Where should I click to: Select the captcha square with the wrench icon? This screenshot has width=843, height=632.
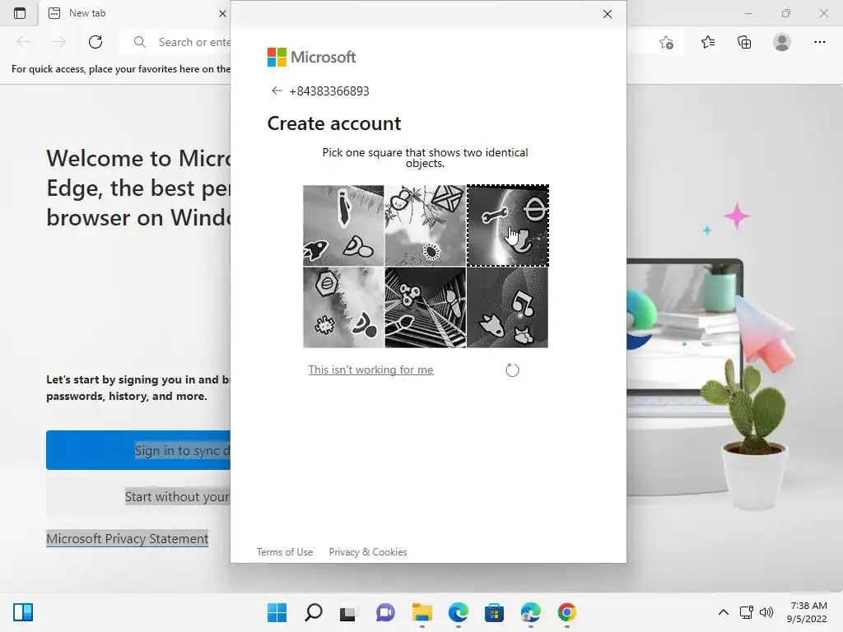pos(507,225)
